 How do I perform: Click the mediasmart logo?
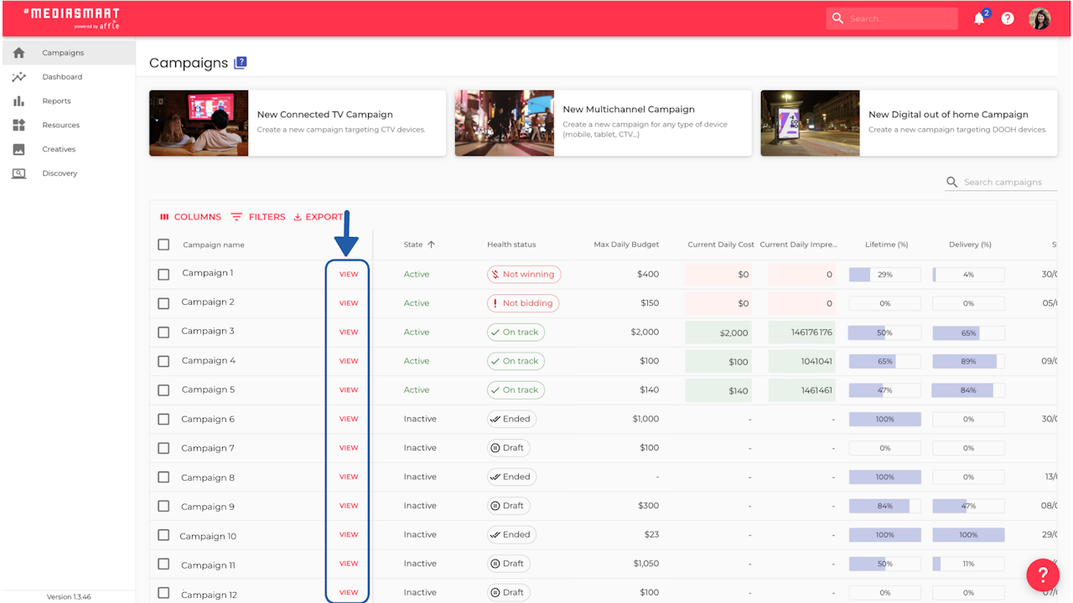[71, 18]
